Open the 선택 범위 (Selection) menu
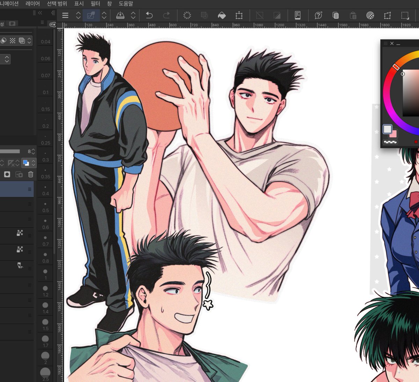 (x=57, y=3)
